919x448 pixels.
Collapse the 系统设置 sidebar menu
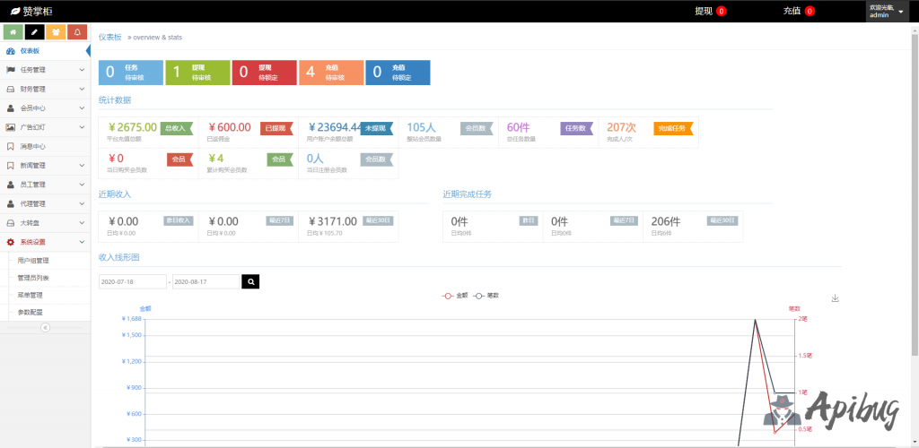click(45, 242)
